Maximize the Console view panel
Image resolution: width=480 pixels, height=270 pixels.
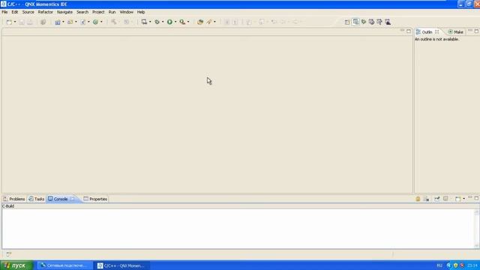click(476, 198)
